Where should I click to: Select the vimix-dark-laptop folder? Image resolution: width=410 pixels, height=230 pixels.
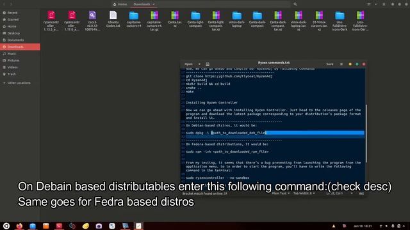click(x=236, y=19)
